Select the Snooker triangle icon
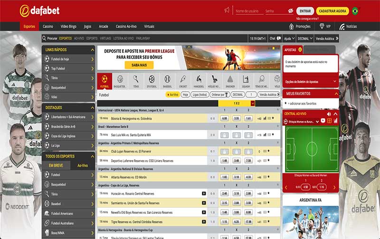 pos(230,81)
